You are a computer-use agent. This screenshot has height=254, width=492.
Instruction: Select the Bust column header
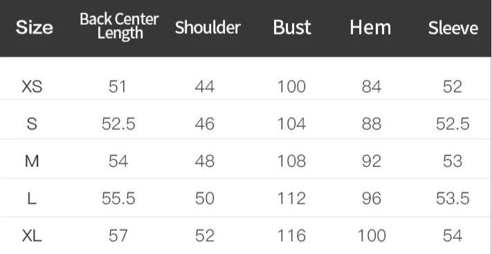pyautogui.click(x=292, y=28)
